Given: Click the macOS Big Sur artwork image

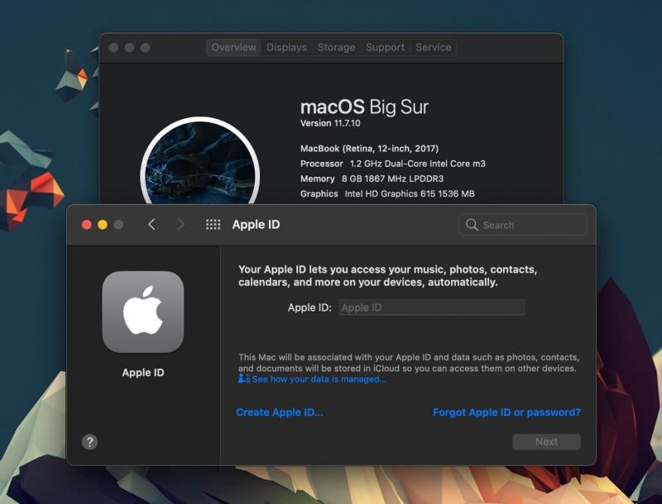Looking at the screenshot, I should click(200, 162).
